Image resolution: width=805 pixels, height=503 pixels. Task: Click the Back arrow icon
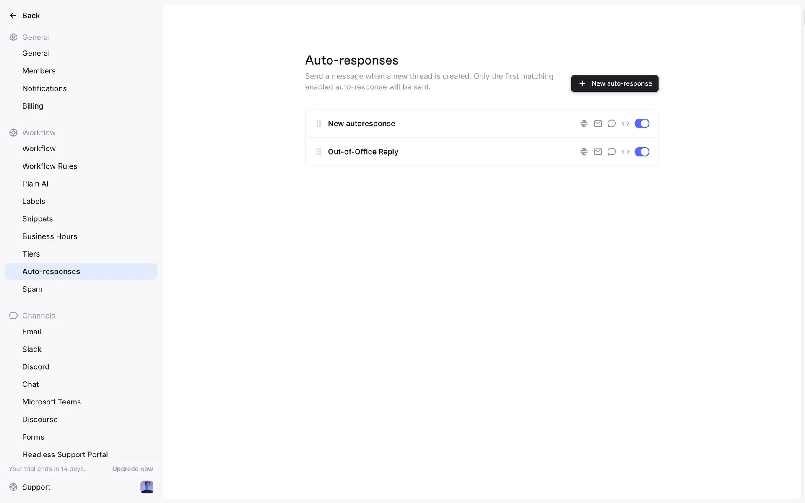click(x=13, y=16)
